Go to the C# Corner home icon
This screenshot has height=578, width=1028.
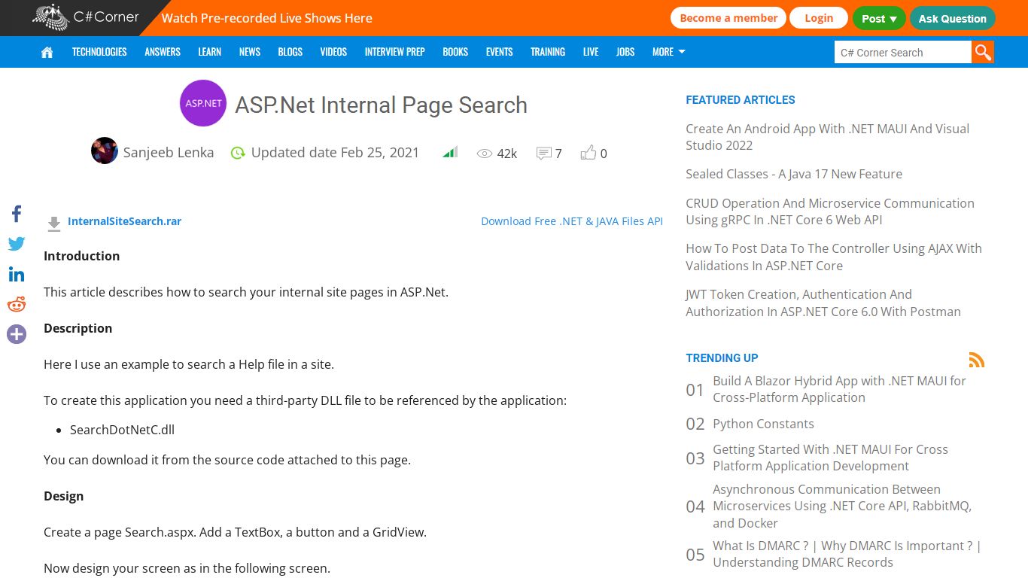tap(47, 52)
